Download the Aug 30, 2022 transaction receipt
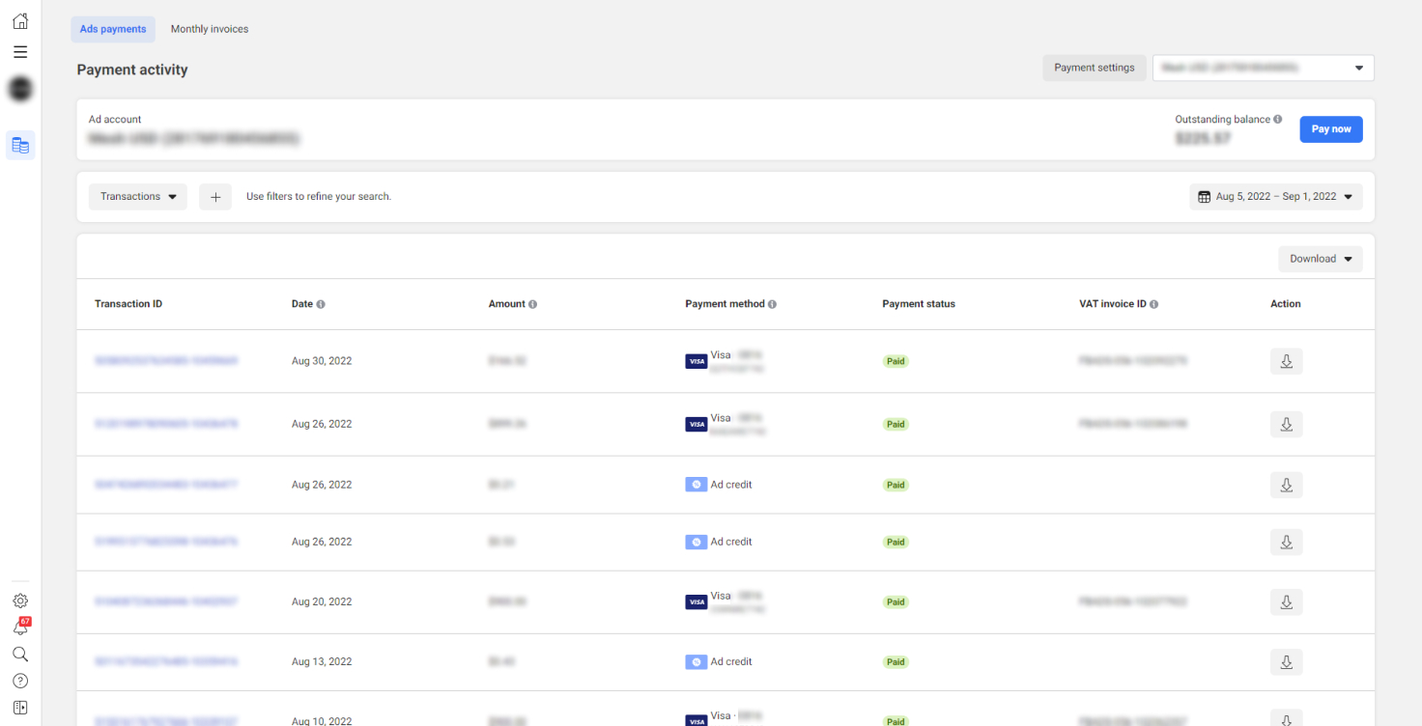The image size is (1422, 726). (1286, 361)
